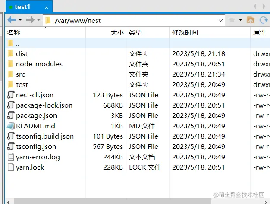Viewport: 270px width, 204px height.
Task: Click the nest-cli.json file icon
Action: [x=10, y=95]
